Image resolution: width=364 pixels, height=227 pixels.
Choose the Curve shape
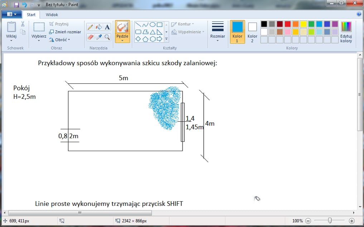point(145,24)
